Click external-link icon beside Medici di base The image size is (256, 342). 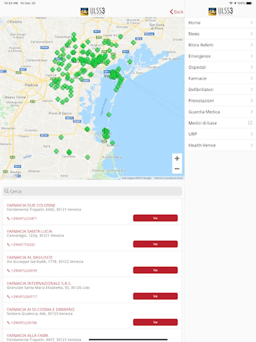coord(250,123)
